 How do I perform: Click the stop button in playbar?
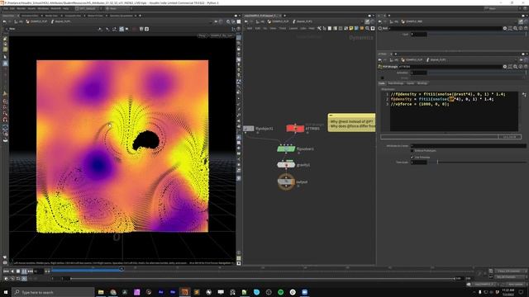click(18, 271)
